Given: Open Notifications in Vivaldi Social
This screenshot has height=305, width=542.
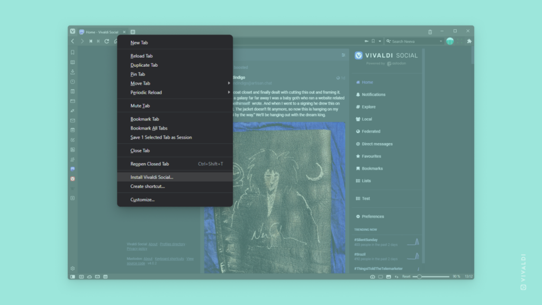Looking at the screenshot, I should tap(371, 94).
